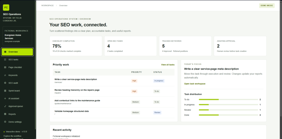282x139 pixels.
Task: Open 'Validate homepage structured data' task
Action: coord(114,113)
